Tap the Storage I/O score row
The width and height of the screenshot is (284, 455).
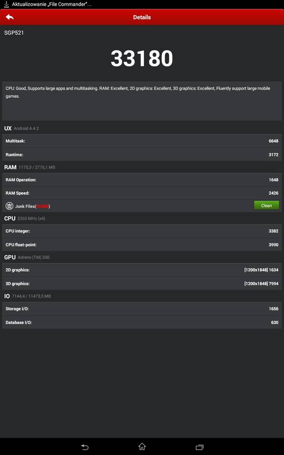tap(142, 309)
